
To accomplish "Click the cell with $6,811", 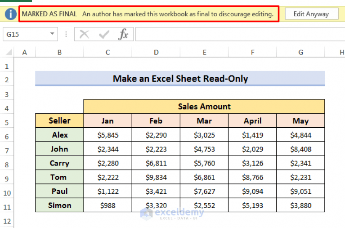I will click(156, 163).
